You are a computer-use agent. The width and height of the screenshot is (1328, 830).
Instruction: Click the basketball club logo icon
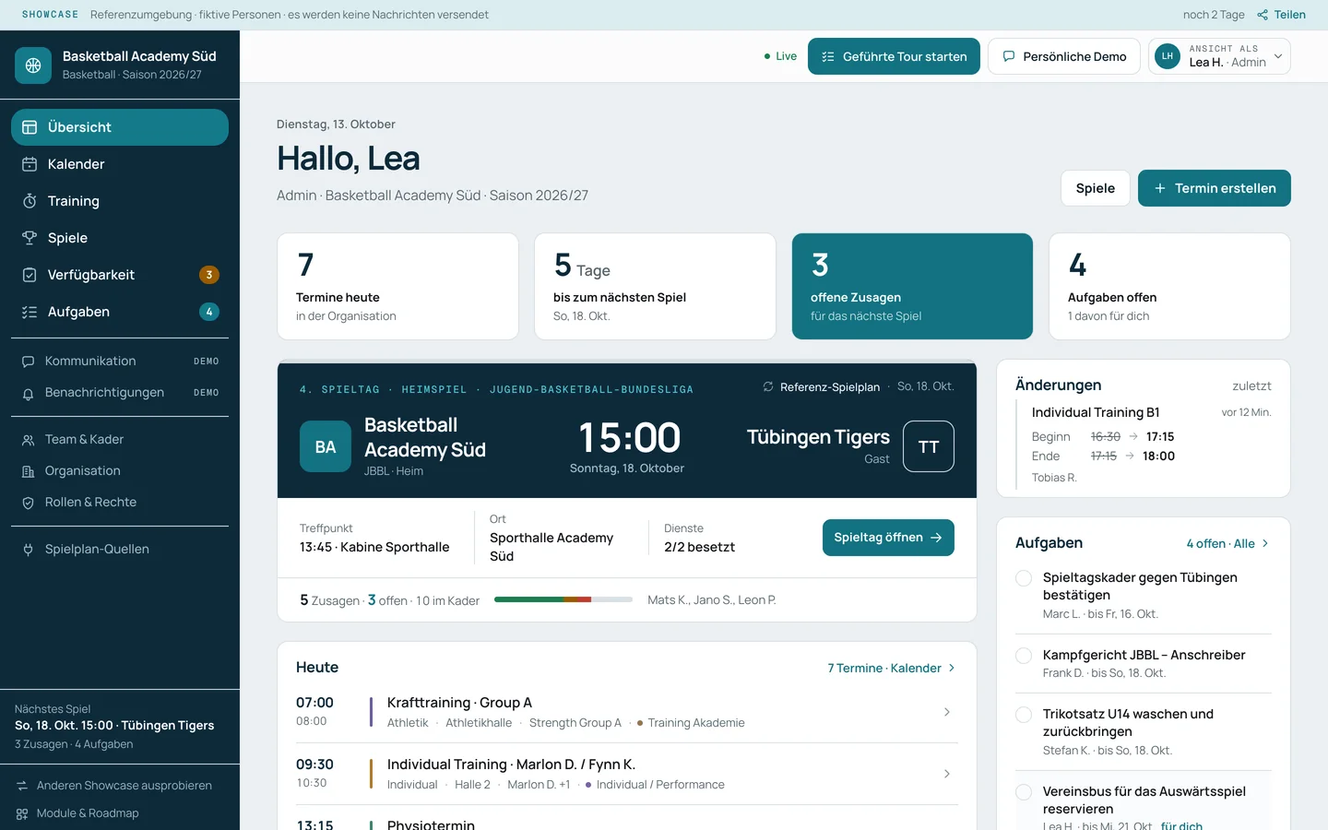[33, 65]
